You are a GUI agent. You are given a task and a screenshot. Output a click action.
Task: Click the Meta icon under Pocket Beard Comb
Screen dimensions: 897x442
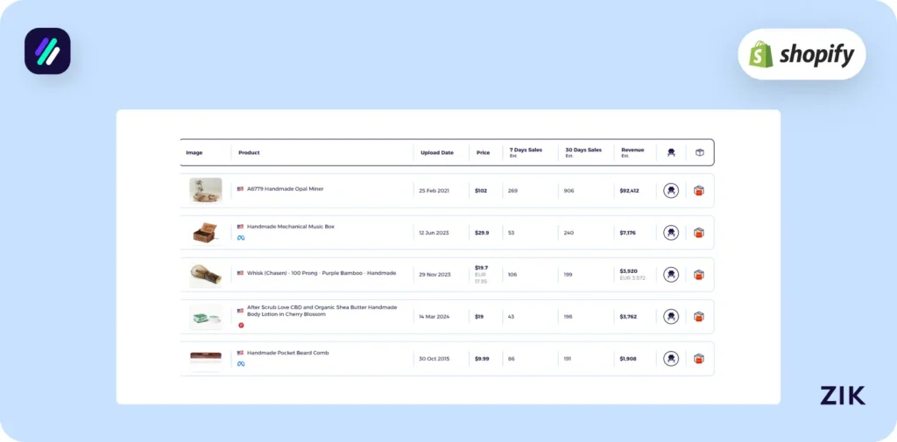point(241,364)
